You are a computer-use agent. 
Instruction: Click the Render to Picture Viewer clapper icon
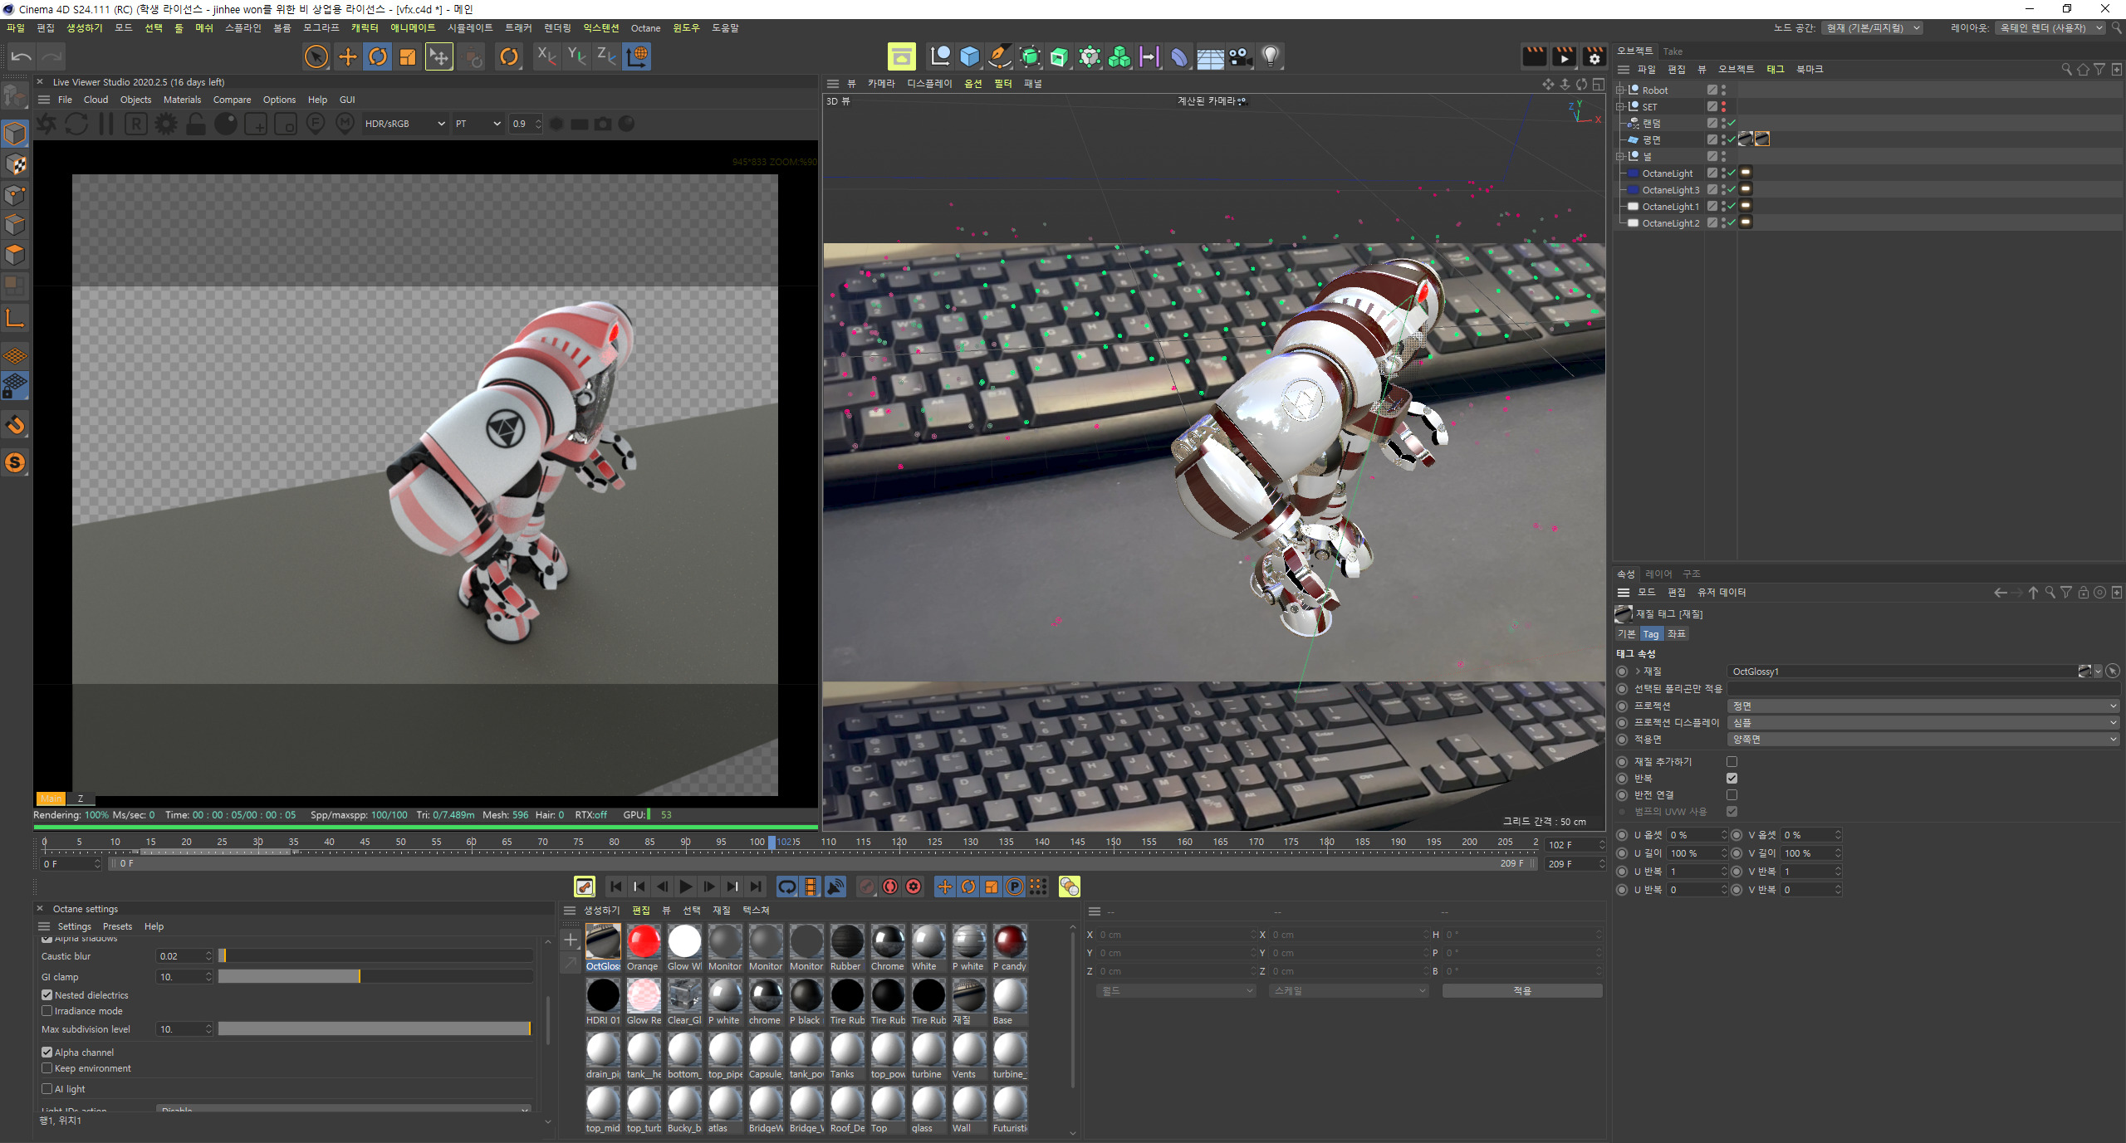pyautogui.click(x=1564, y=56)
